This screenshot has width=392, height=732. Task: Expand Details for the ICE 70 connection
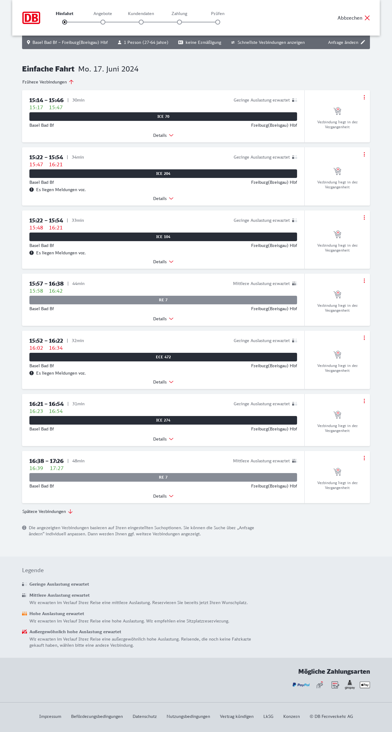click(163, 135)
